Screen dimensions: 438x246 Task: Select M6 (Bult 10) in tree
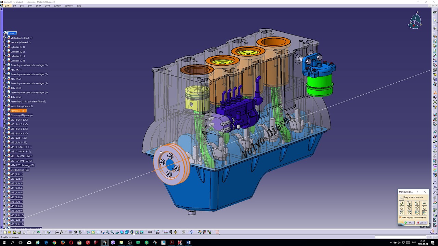17,215
